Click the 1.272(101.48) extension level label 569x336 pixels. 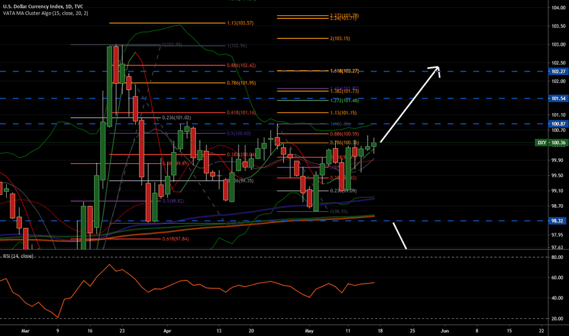point(344,101)
